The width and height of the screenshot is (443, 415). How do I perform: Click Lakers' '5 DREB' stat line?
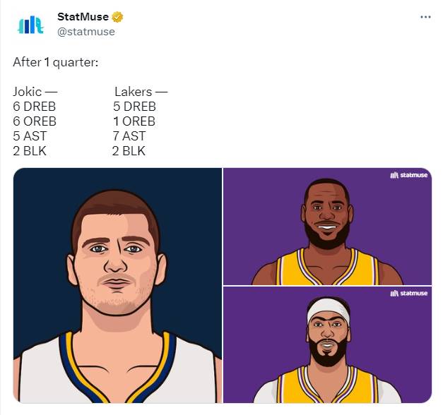click(x=134, y=107)
